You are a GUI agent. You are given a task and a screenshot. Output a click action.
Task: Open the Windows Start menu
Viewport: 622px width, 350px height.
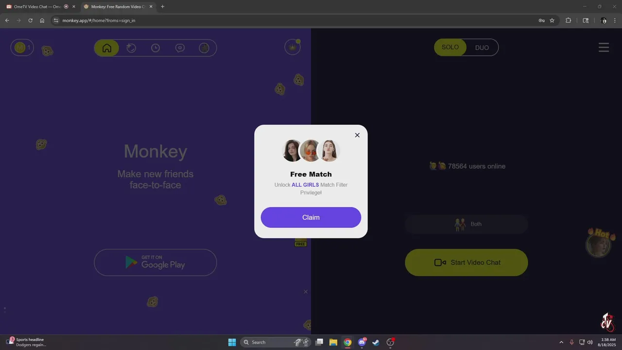[x=232, y=342]
